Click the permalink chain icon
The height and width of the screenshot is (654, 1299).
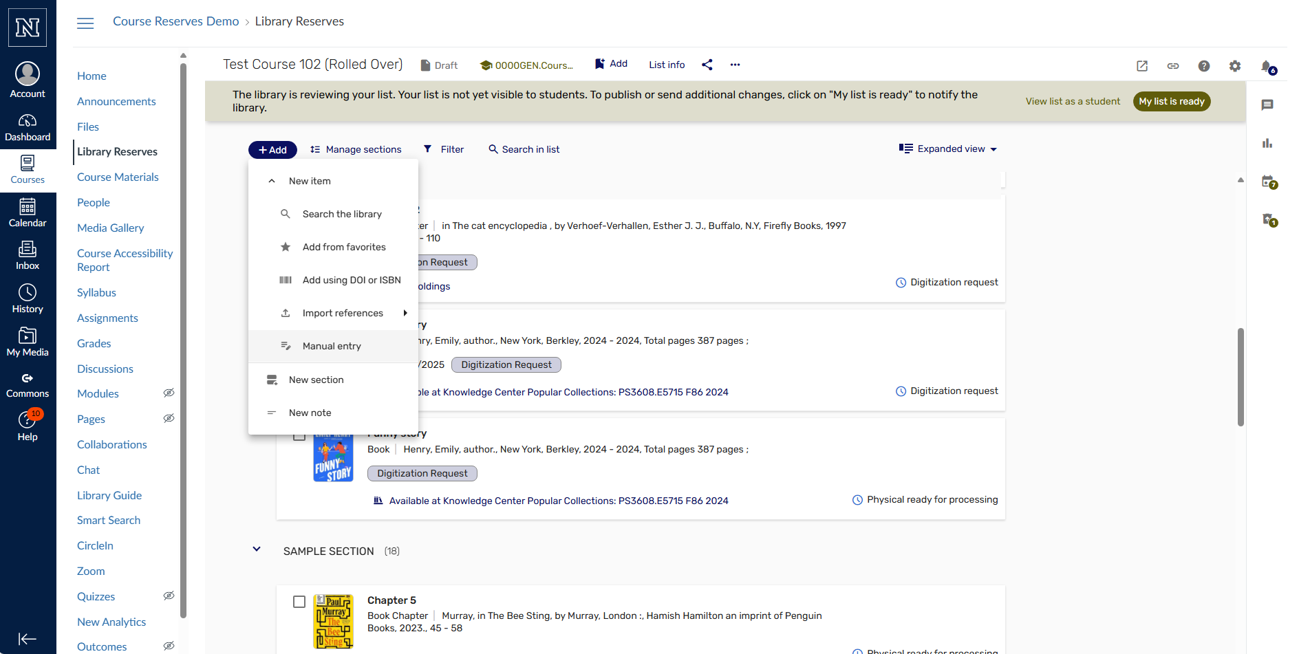point(1173,66)
